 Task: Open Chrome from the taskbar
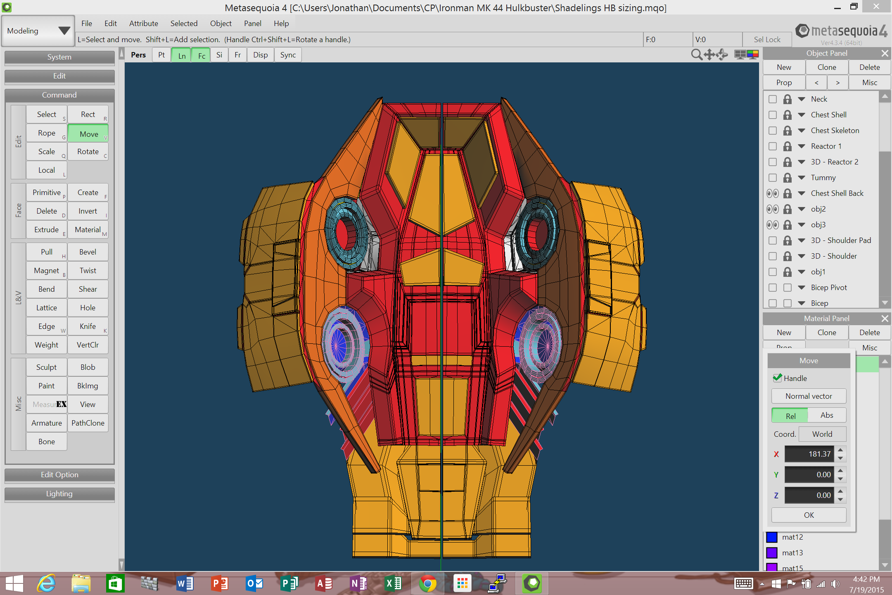pos(427,583)
